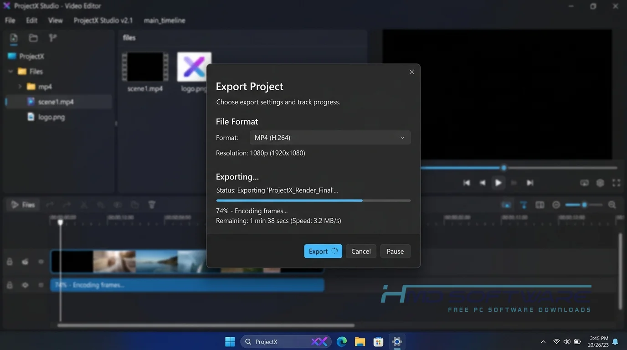Pause the export
This screenshot has height=350, width=627.
(x=395, y=251)
